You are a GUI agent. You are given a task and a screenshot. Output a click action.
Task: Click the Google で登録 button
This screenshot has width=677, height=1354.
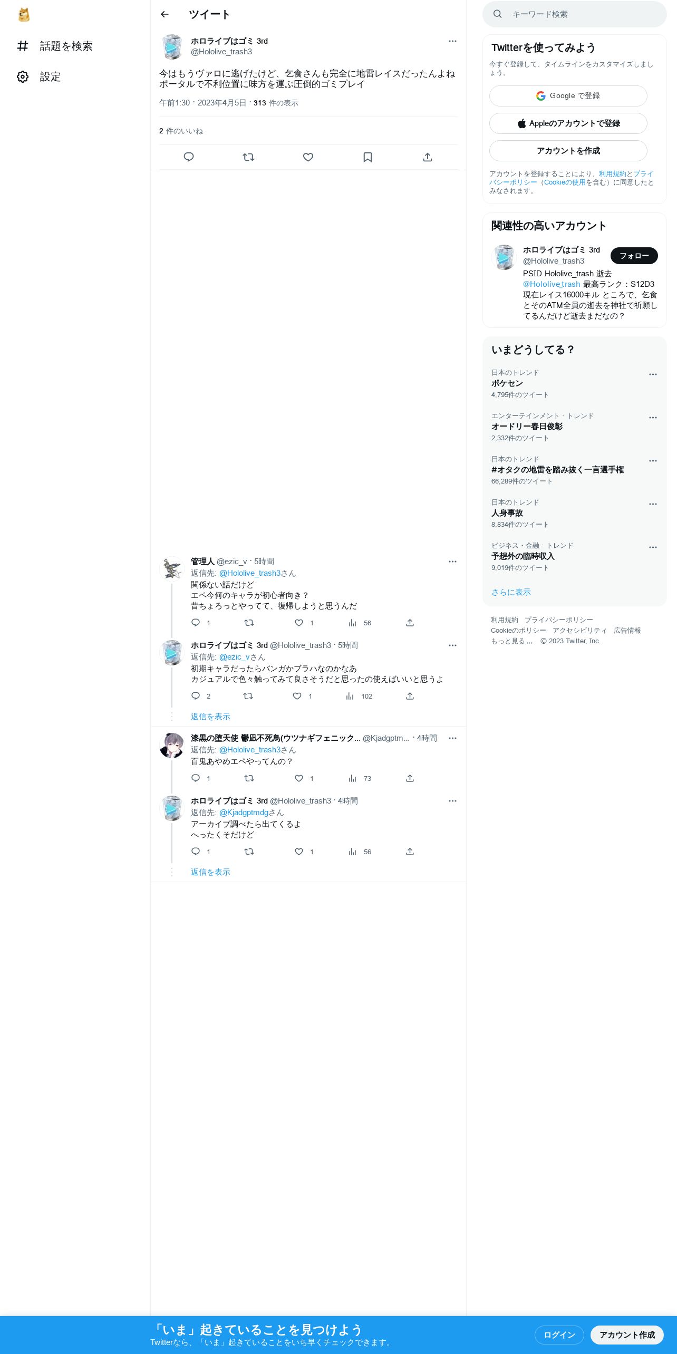click(x=568, y=96)
